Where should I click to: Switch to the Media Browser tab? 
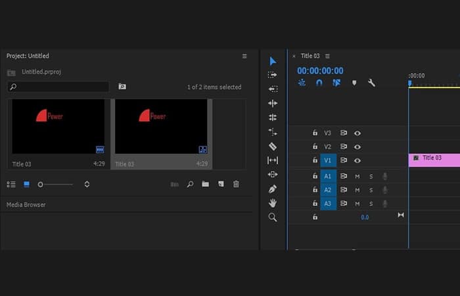26,205
